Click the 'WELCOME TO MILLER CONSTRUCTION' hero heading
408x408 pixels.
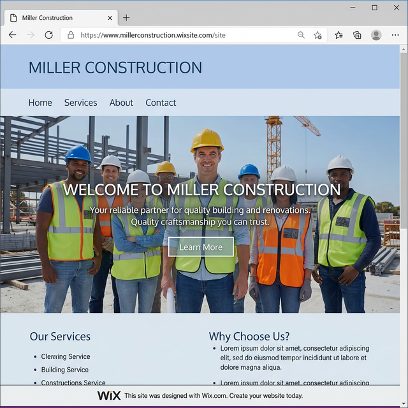coord(201,189)
